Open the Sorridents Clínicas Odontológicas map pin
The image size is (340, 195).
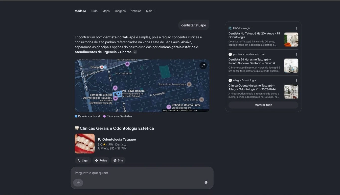[116, 98]
